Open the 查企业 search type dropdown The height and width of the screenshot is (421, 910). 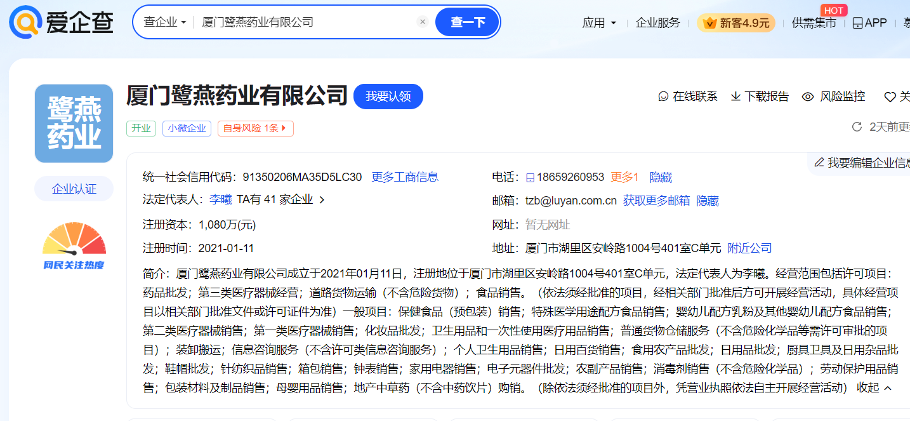click(165, 22)
